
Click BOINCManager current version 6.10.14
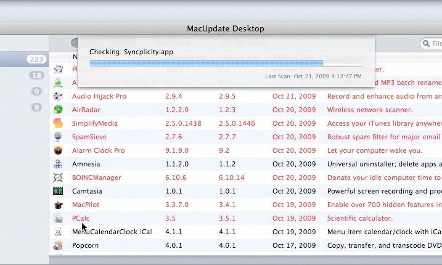tap(231, 177)
